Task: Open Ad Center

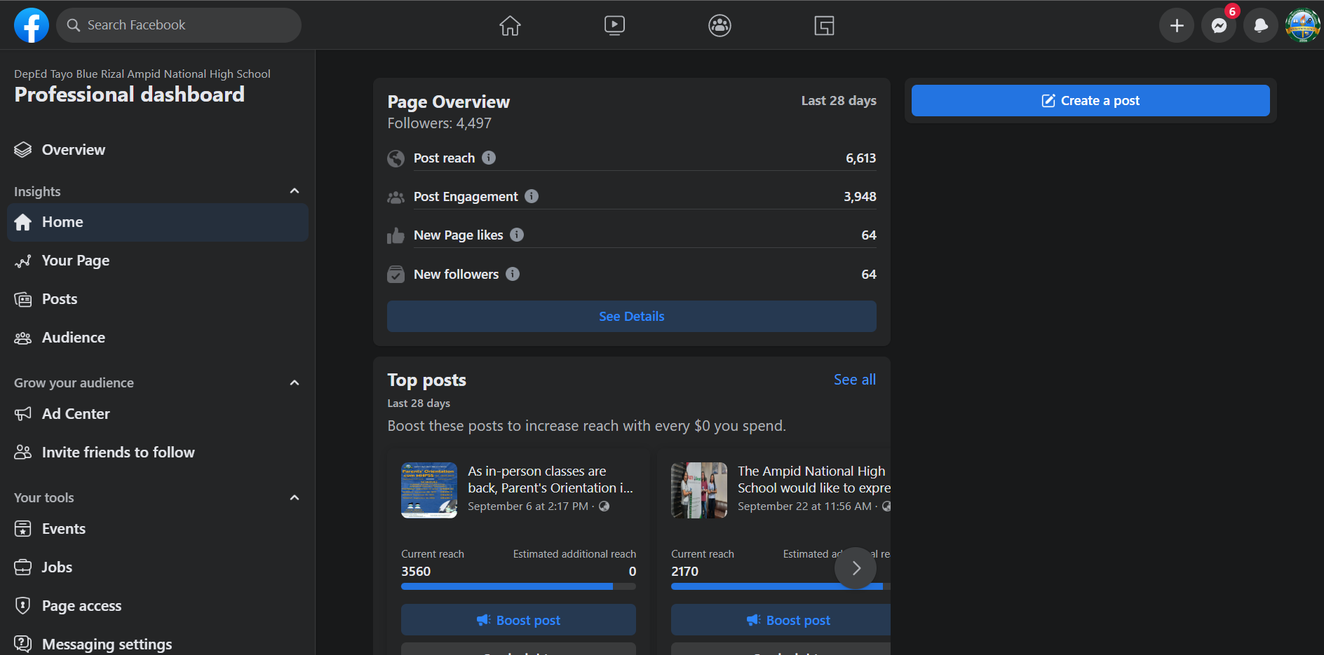Action: (157, 414)
